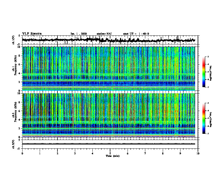The width and height of the screenshot is (223, 172).
Task: Click the "-3" label on ch.1 color bar
Action: [x=208, y=57]
